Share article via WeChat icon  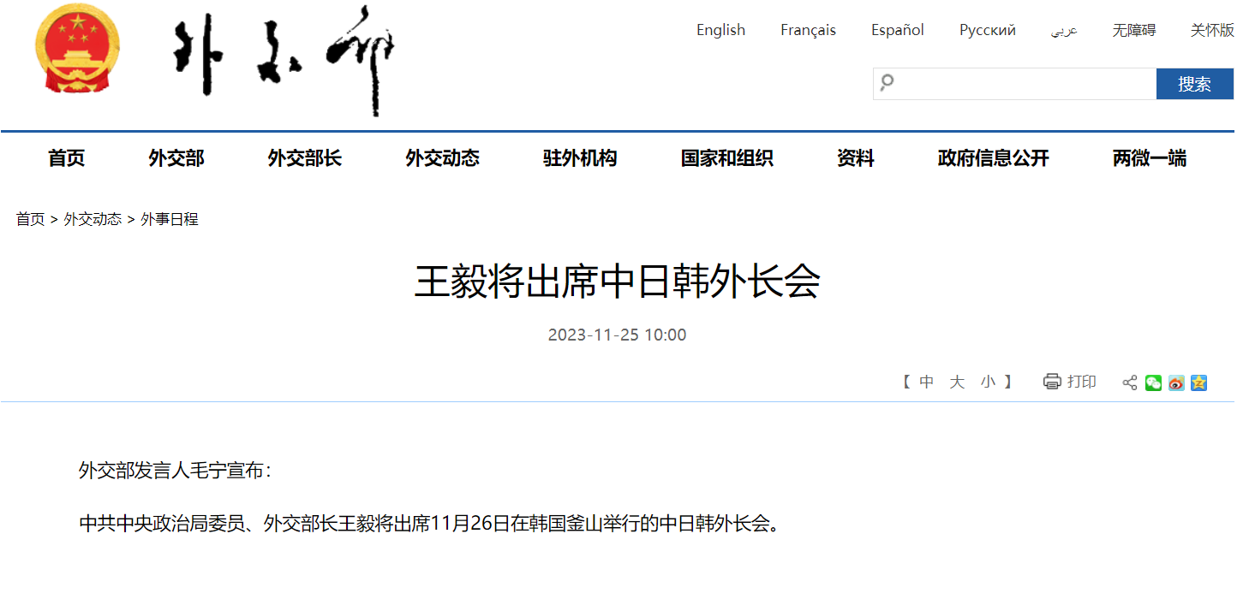coord(1154,382)
